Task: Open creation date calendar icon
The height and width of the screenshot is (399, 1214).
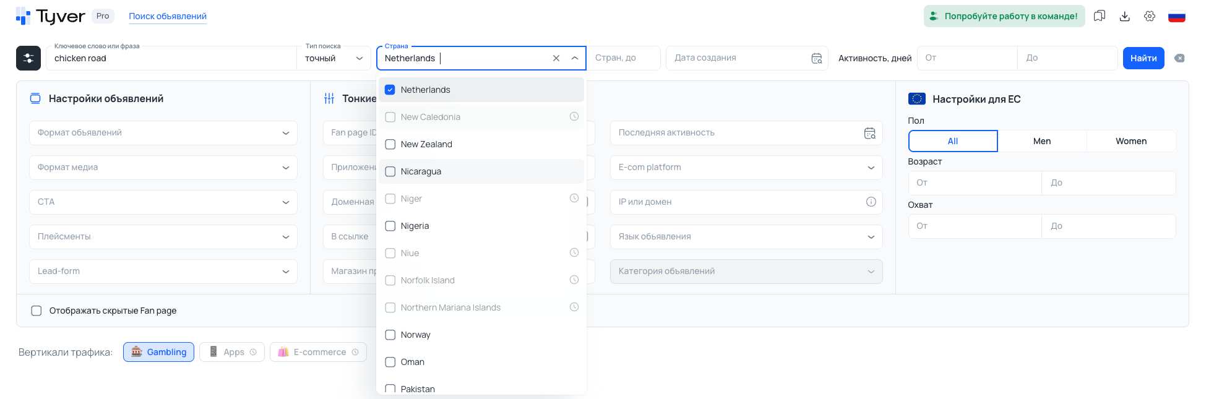Action: click(817, 58)
